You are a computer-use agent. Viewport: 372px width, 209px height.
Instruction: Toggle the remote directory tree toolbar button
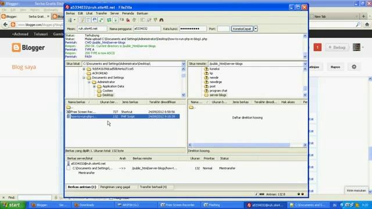pos(94,20)
